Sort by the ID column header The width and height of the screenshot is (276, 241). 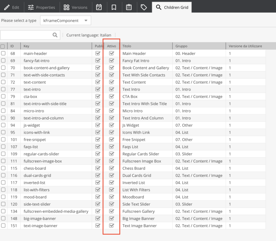14,46
